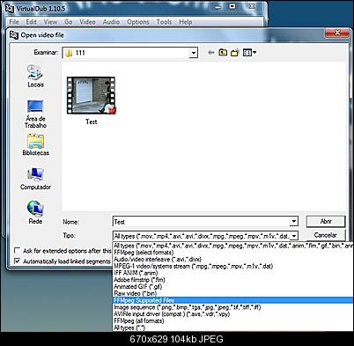The width and height of the screenshot is (354, 346).
Task: Open the Video menu in VirtualDub
Action: [x=87, y=22]
